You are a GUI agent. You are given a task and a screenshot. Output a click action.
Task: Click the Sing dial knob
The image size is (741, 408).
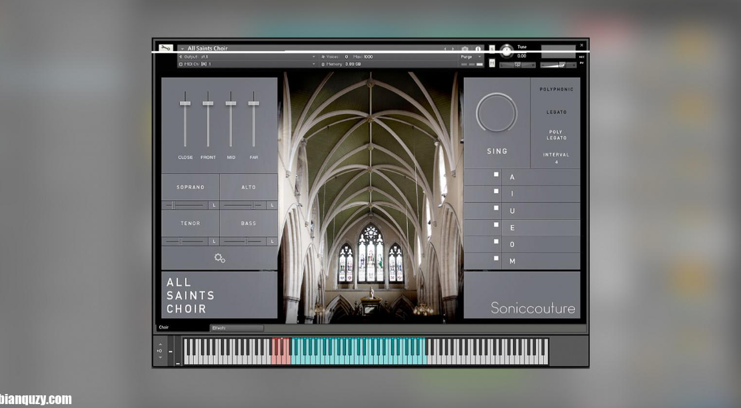(496, 112)
